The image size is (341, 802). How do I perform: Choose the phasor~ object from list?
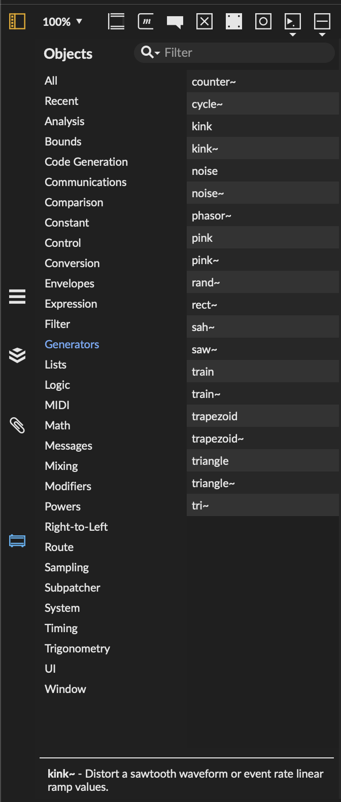coord(212,215)
